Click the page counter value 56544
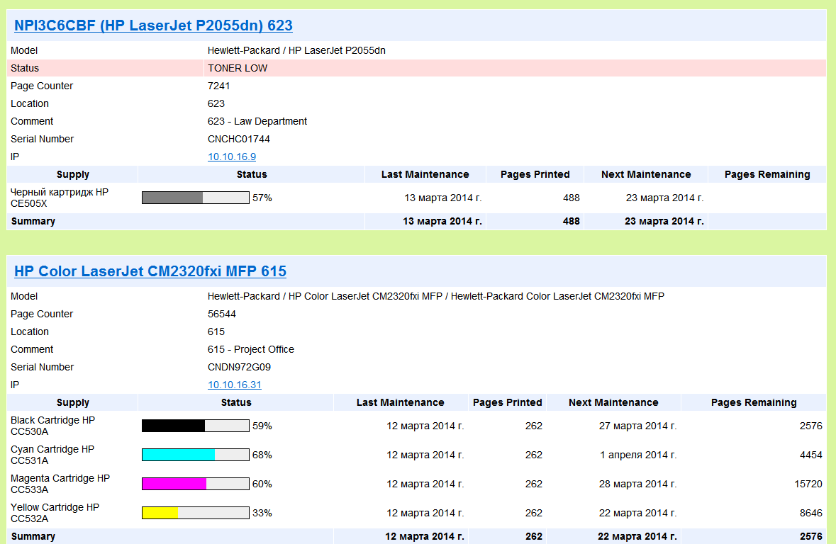The height and width of the screenshot is (544, 836). coord(221,314)
